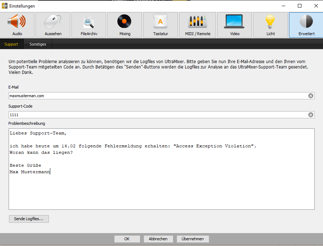Go to Mixing vinyl record settings
This screenshot has height=246, width=323.
point(125,25)
